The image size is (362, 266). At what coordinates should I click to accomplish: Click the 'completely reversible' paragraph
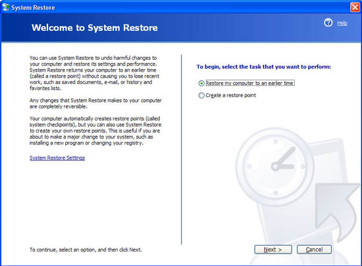pos(95,103)
